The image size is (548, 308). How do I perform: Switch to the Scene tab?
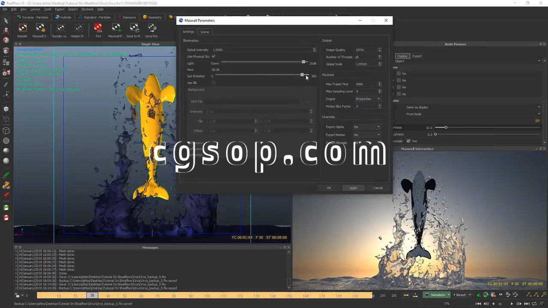[205, 32]
